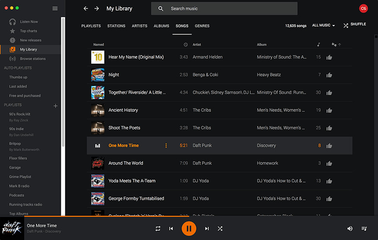Thumbs up Yoda Meets The A-Team
This screenshot has height=240, width=378.
coord(329,181)
